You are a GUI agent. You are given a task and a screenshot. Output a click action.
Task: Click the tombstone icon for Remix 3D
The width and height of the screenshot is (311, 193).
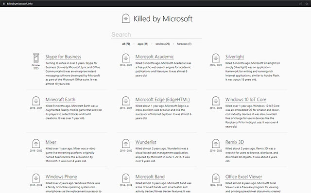coord(216,144)
